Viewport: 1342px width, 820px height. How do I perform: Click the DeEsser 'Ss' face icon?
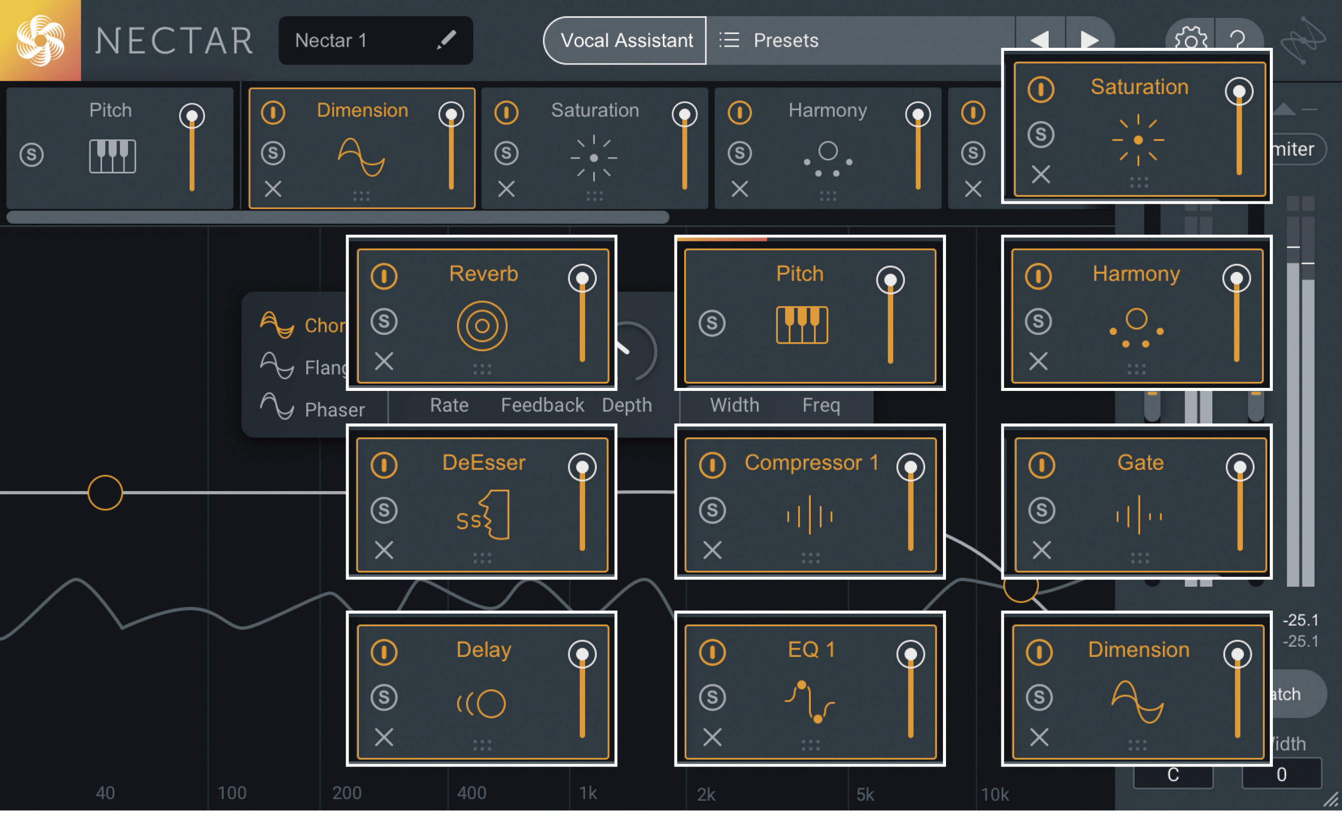coord(482,515)
